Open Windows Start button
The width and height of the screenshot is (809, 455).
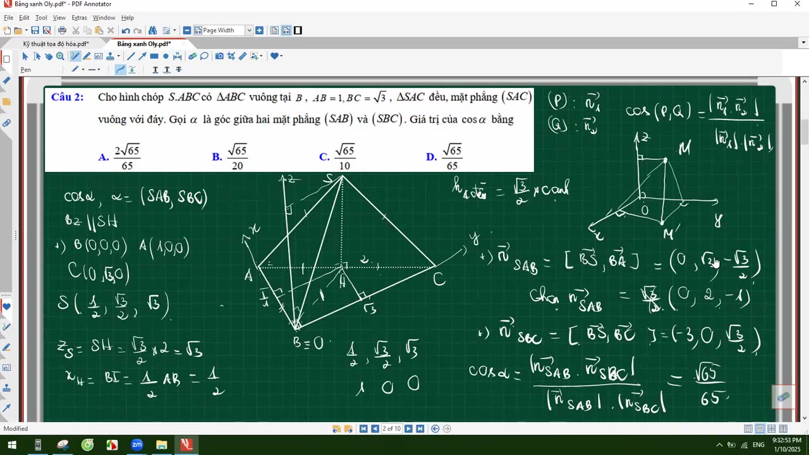(12, 445)
